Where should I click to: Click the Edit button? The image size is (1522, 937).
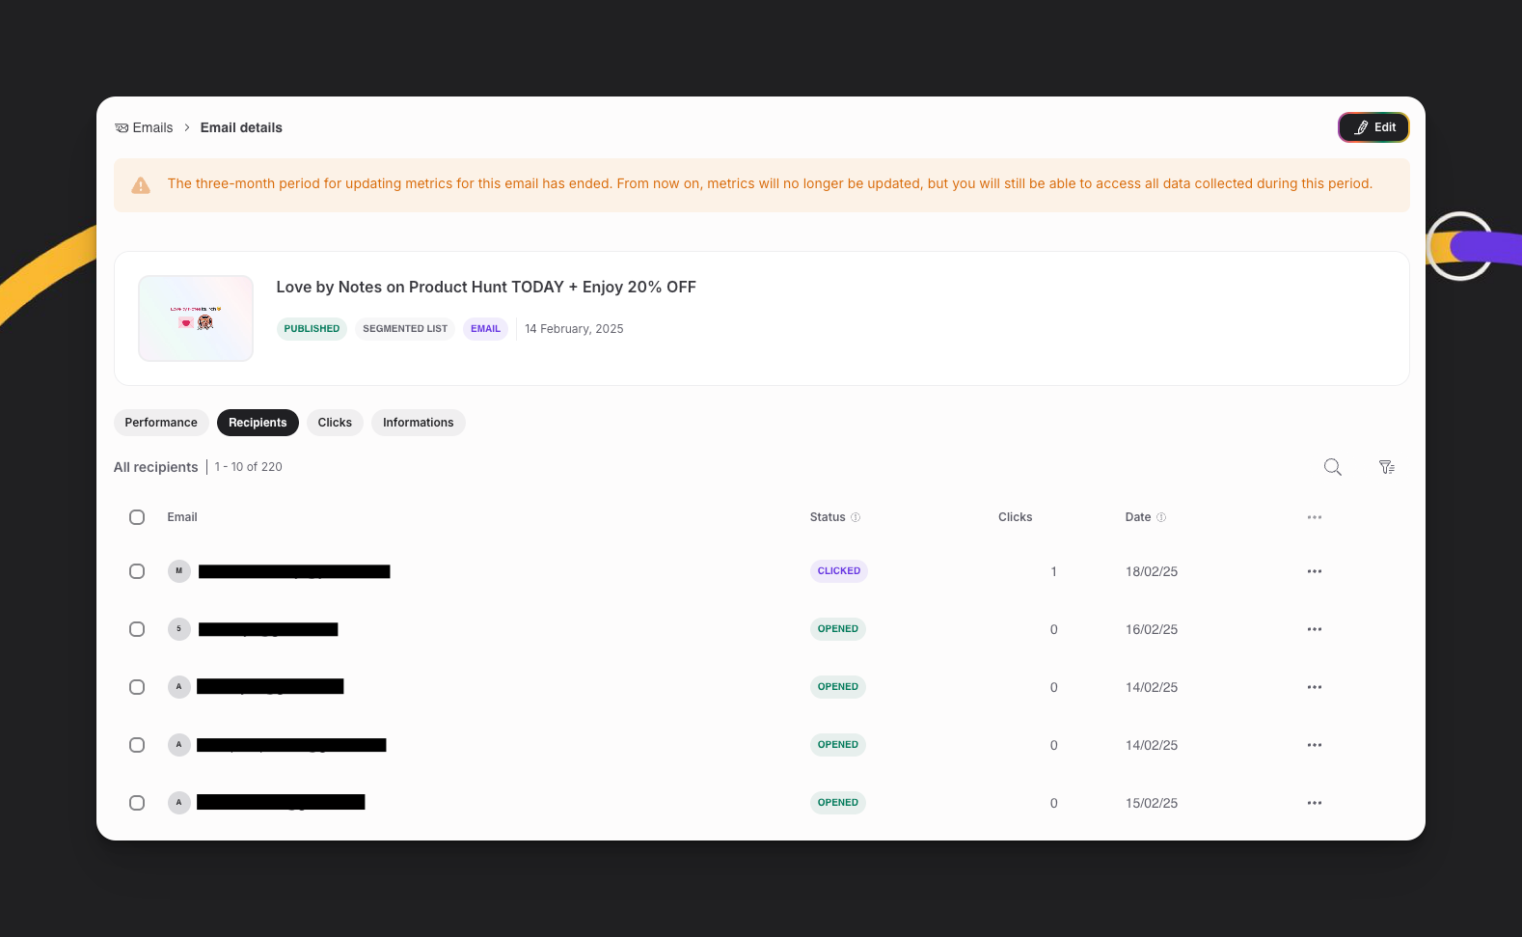tap(1373, 127)
